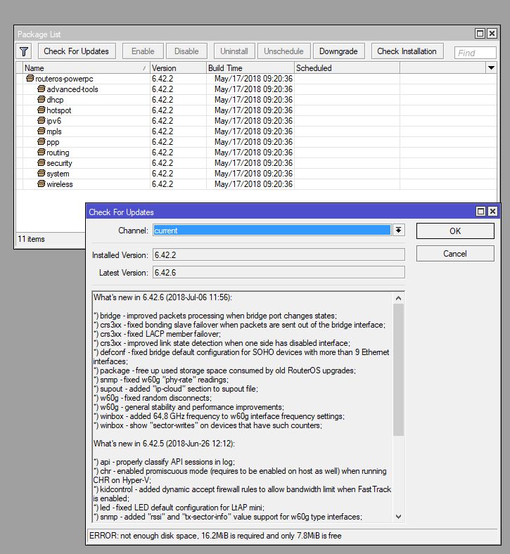The height and width of the screenshot is (554, 510).
Task: Click the Disable button
Action: point(186,51)
